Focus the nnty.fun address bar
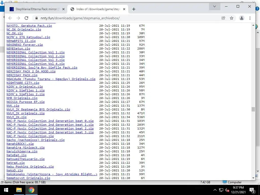Screen dimensions: 260x195 pos(128,18)
